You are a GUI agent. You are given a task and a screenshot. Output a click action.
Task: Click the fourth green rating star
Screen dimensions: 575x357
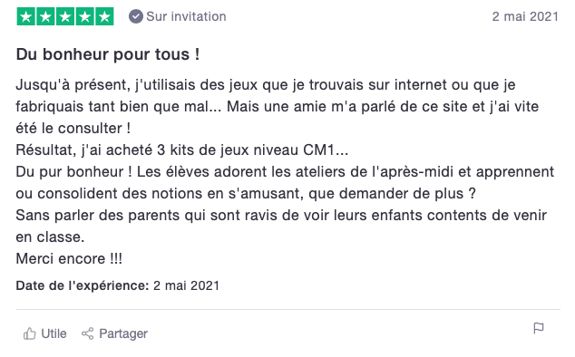click(84, 16)
